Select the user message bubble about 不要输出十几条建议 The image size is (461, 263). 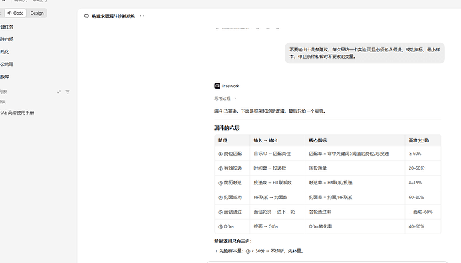(365, 53)
